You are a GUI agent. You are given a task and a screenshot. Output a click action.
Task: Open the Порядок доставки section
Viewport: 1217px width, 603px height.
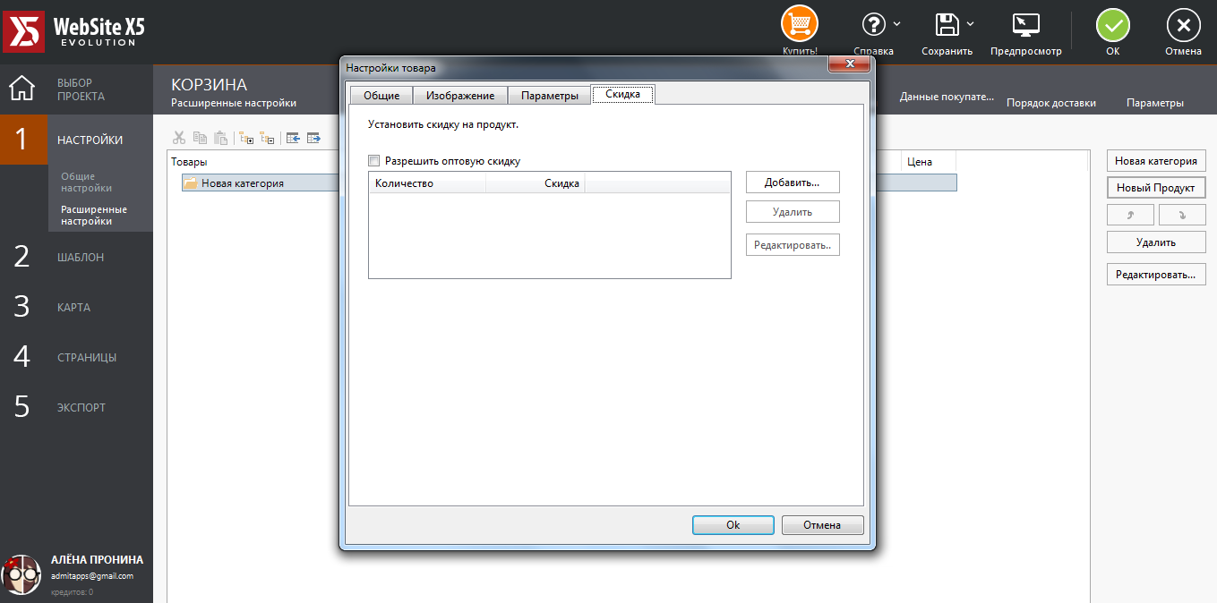[1051, 103]
